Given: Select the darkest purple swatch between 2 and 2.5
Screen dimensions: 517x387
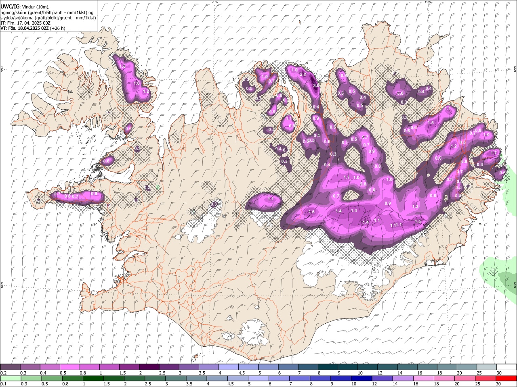Looking at the screenshot, I should point(149,367).
